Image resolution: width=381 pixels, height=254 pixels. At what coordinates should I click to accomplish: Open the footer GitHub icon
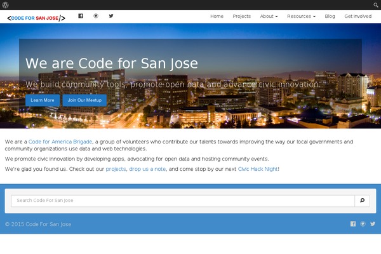[363, 224]
